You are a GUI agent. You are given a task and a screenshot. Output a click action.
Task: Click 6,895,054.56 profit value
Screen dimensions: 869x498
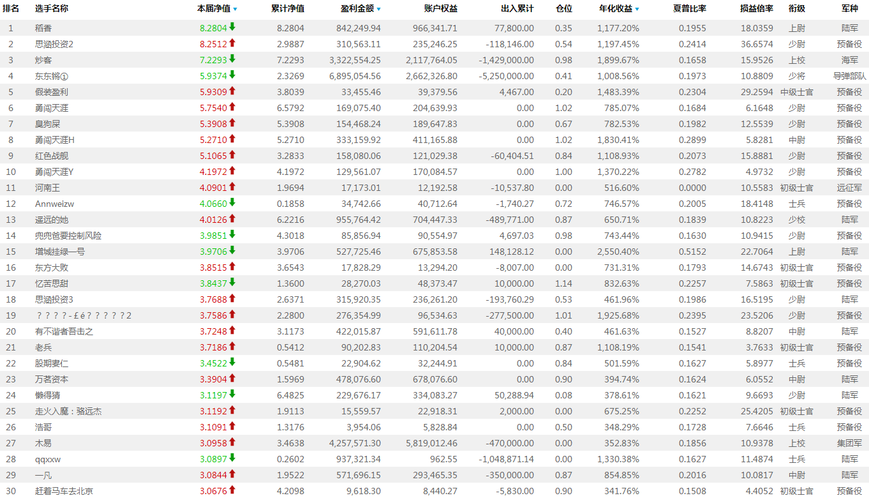(355, 76)
